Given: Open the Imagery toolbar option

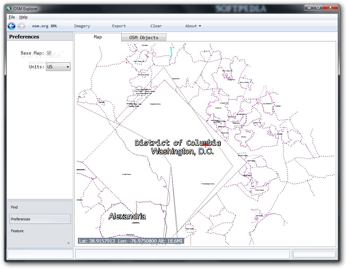Looking at the screenshot, I should [82, 26].
